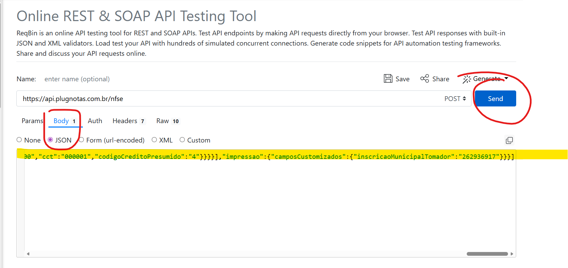Click the horizontal scrollbar thumb

tap(487, 254)
